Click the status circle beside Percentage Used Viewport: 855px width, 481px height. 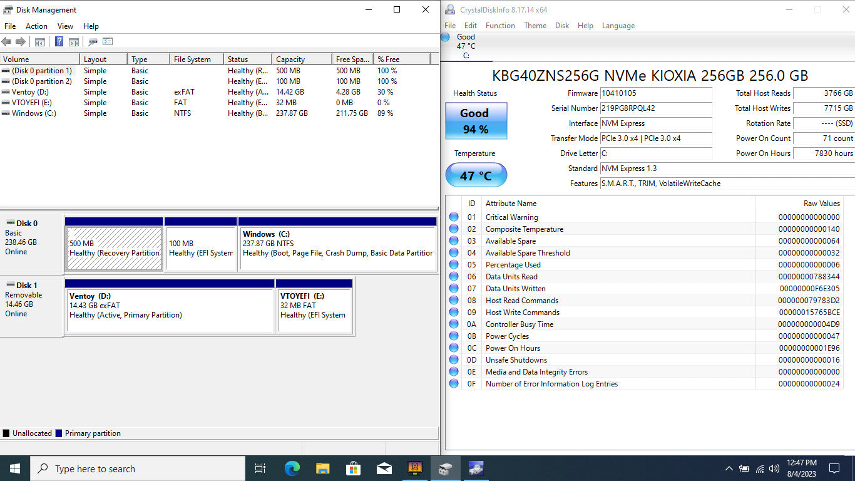coord(454,265)
